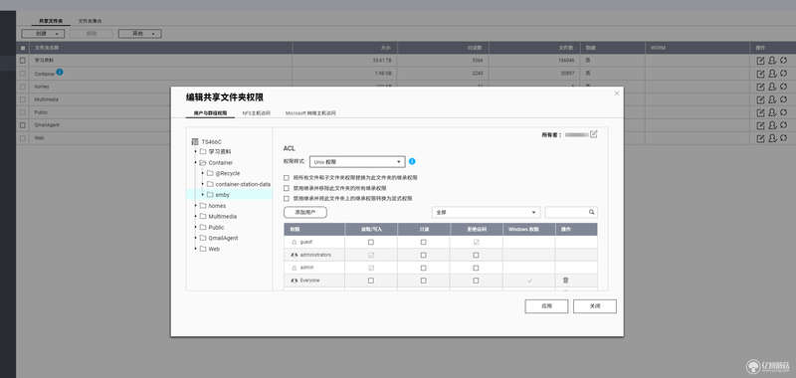Click info icon next to Unix 权限 dropdown
Viewport: 796px width, 378px height.
412,161
